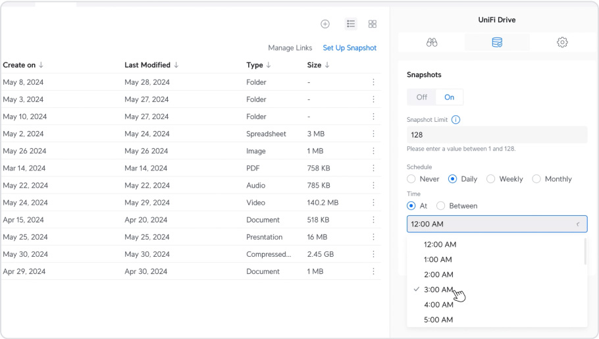Open the storage snapshot tab icon
599x339 pixels.
coord(497,42)
